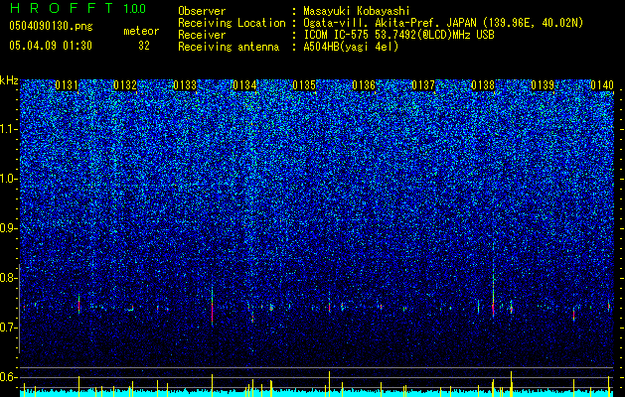625x397 pixels.
Task: Click the red meteor echo near 0133
Action: (212, 307)
